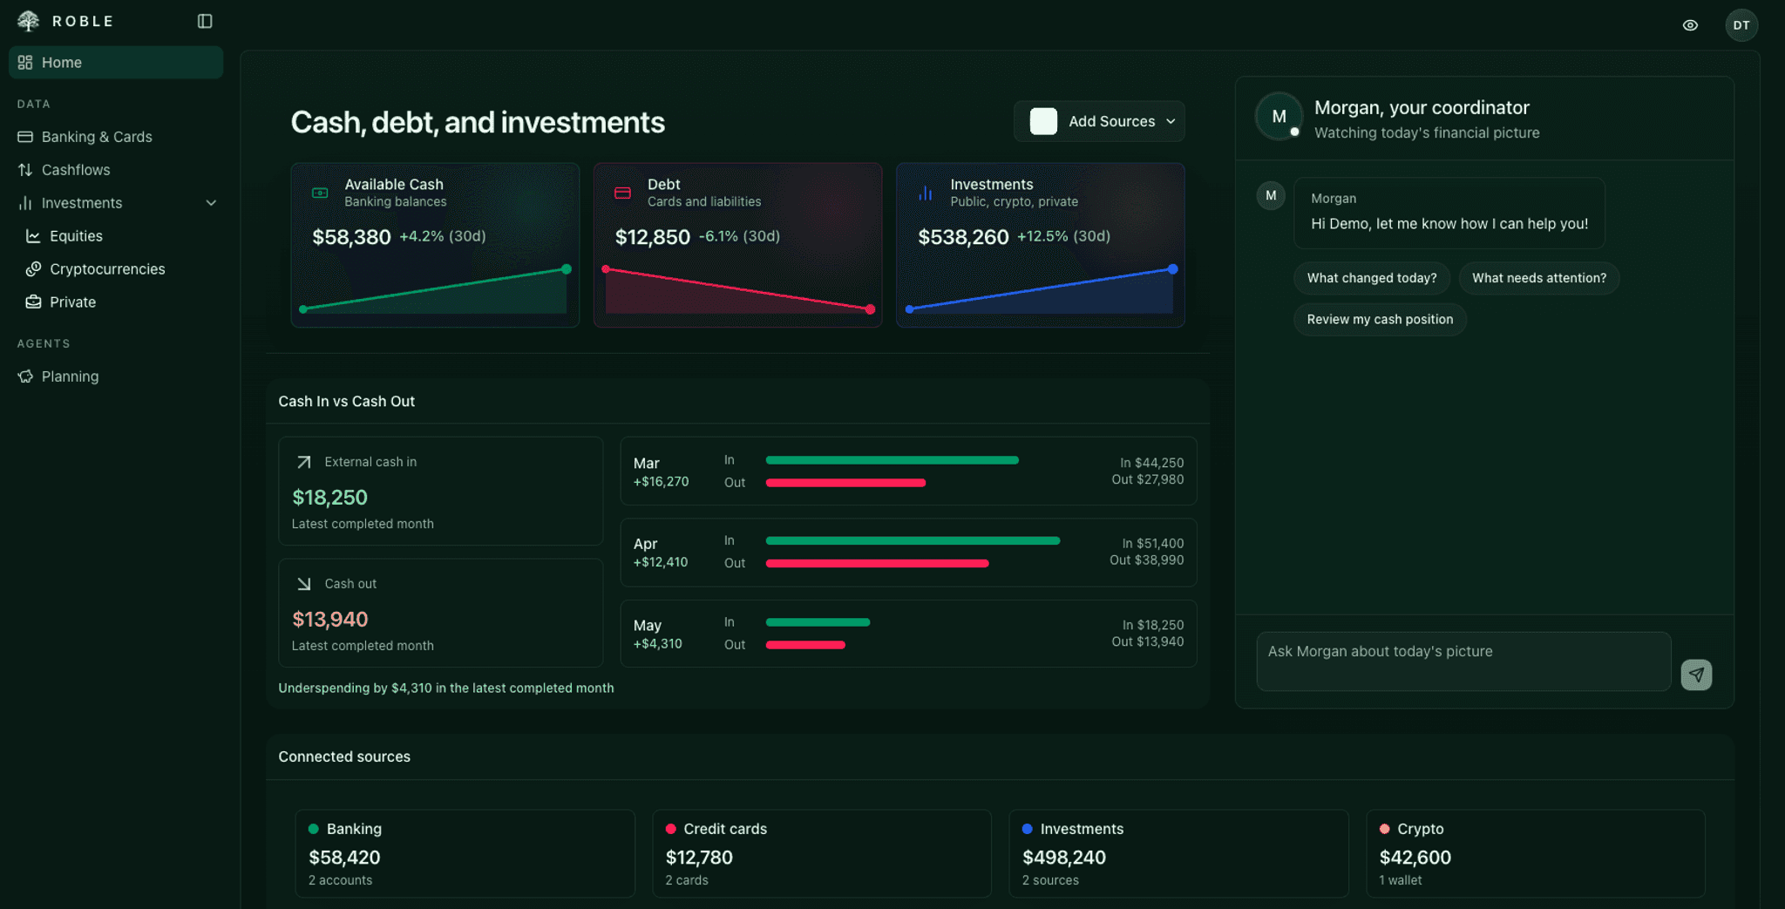Click the Banking green status dot
The image size is (1785, 909).
tap(314, 829)
